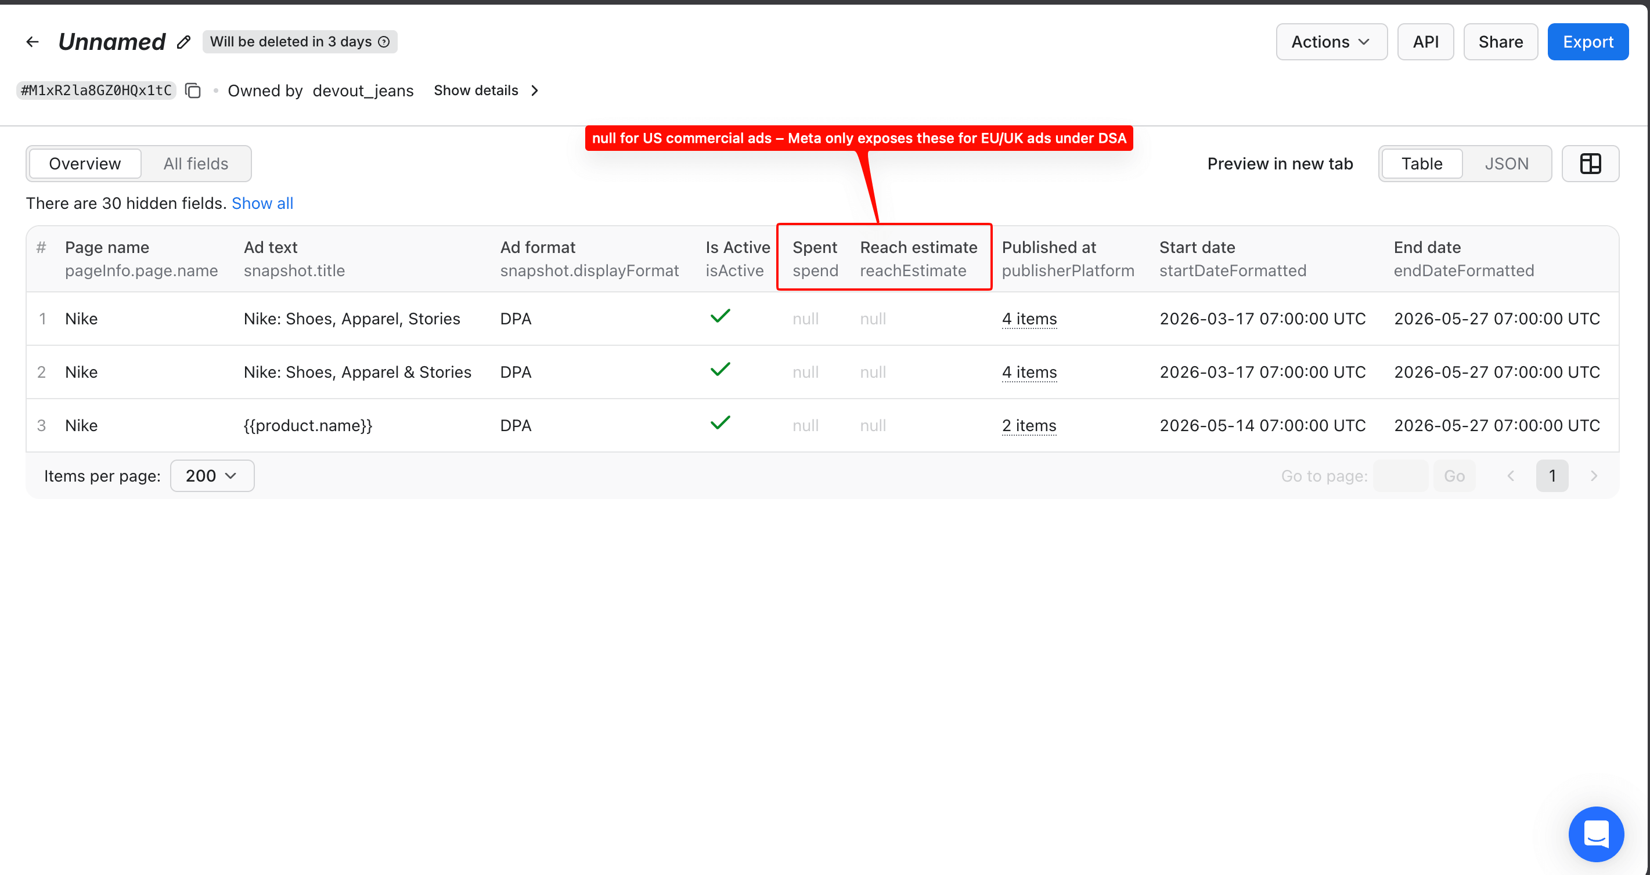Open the Actions dropdown menu
Image resolution: width=1650 pixels, height=875 pixels.
1331,42
